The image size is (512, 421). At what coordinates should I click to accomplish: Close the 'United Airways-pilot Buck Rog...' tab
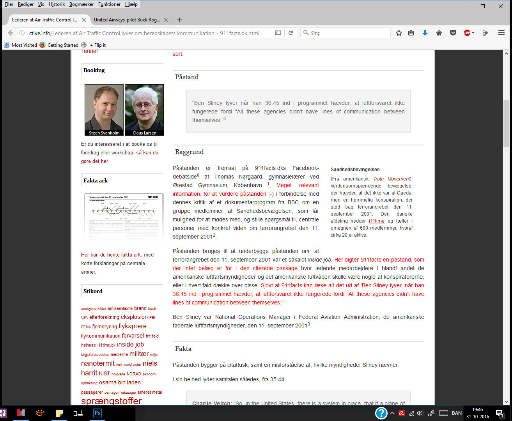(166, 20)
